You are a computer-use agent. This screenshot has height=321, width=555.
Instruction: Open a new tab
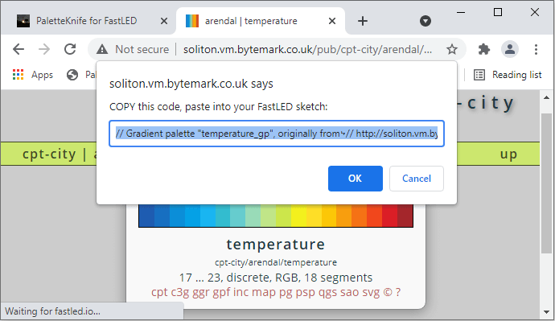click(x=363, y=21)
